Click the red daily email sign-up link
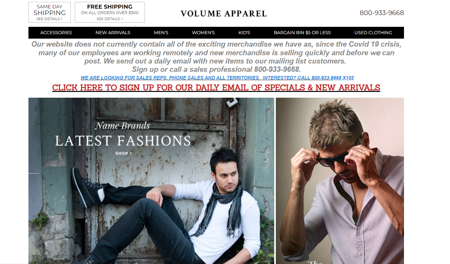This screenshot has height=264, width=450. pyautogui.click(x=216, y=87)
